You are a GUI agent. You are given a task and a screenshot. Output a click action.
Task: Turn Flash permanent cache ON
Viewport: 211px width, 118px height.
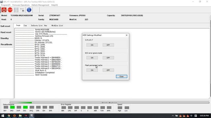pyautogui.click(x=92, y=70)
